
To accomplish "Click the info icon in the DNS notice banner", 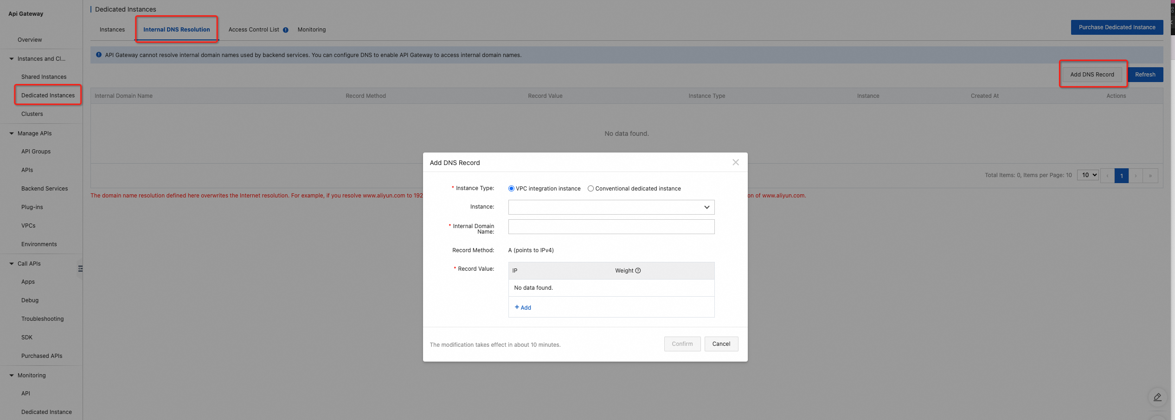I will 99,55.
